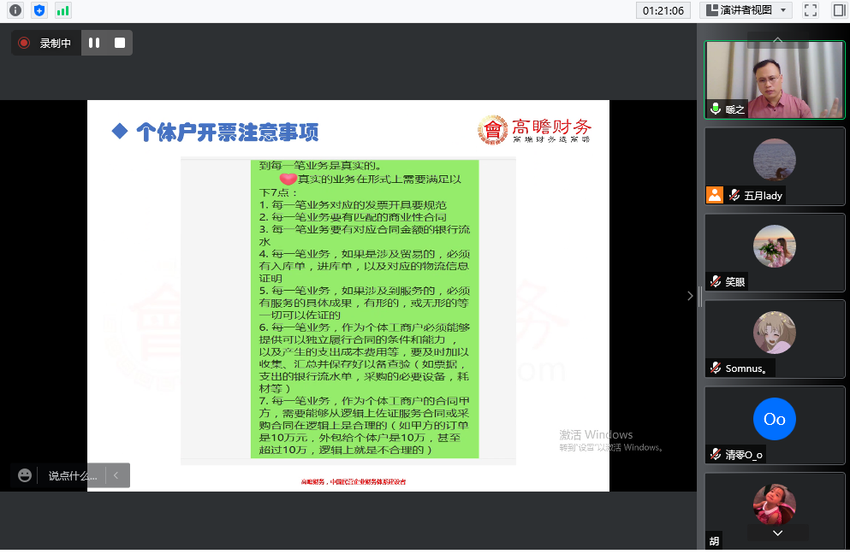Collapse the chat bar with the left chevron
Screen dimensions: 850x554
(116, 475)
